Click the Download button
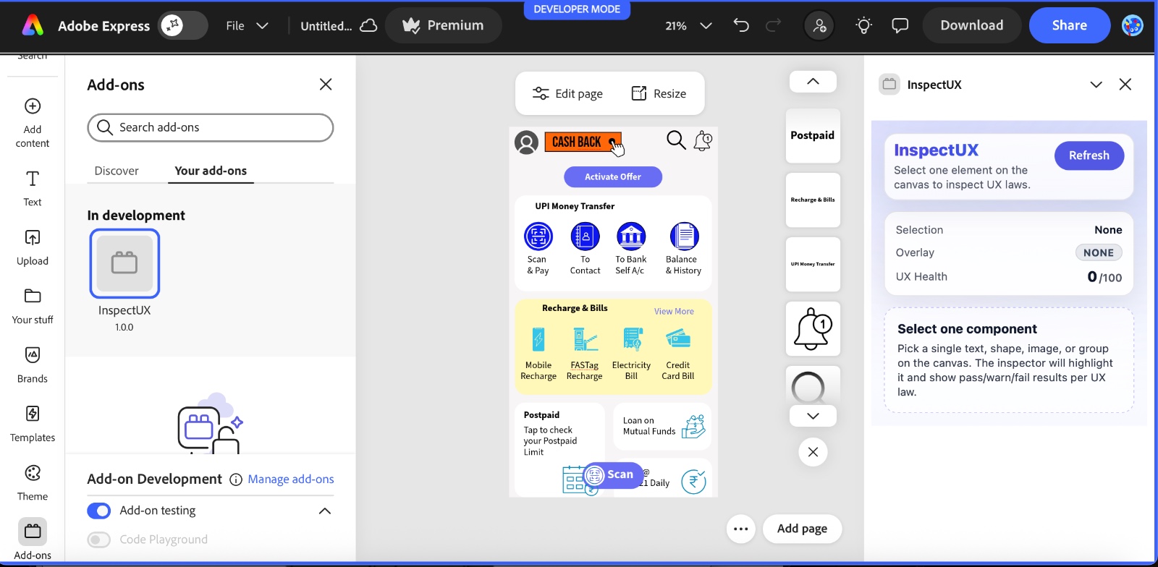 (971, 25)
